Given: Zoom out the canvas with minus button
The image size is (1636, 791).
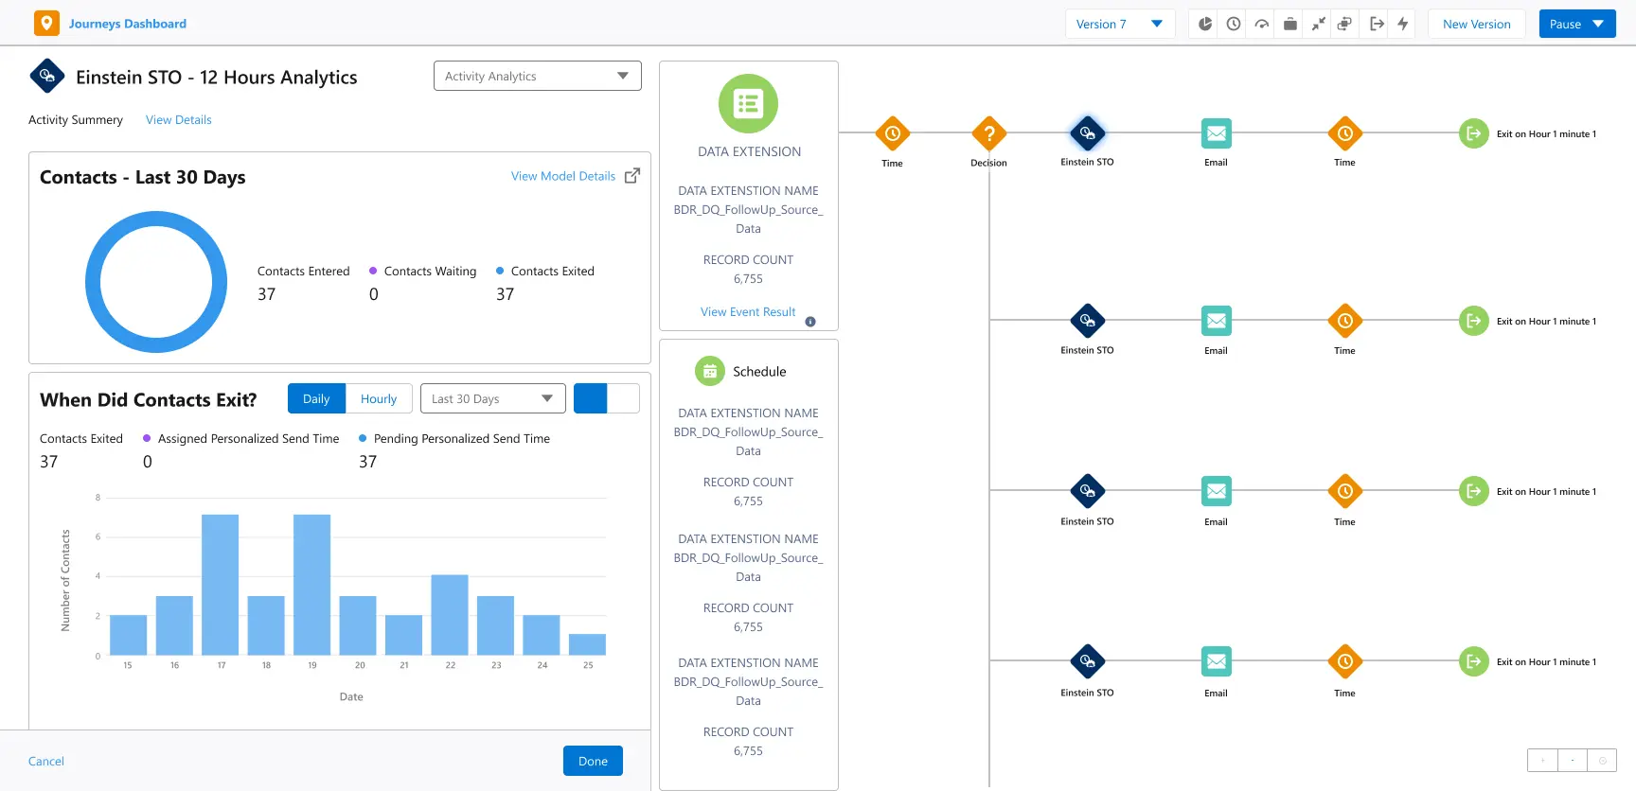Looking at the screenshot, I should coord(1573,760).
